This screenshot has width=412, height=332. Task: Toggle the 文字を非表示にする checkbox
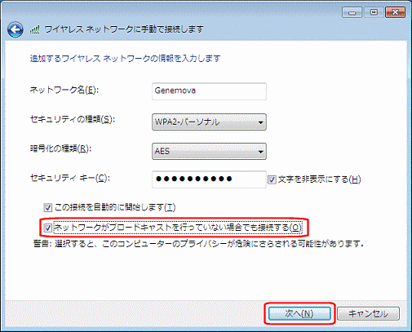[x=272, y=179]
